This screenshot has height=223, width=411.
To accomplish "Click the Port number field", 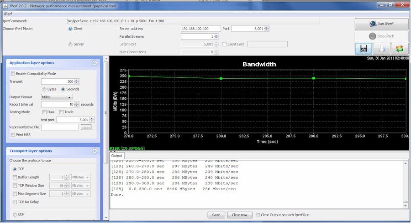I will coord(248,29).
